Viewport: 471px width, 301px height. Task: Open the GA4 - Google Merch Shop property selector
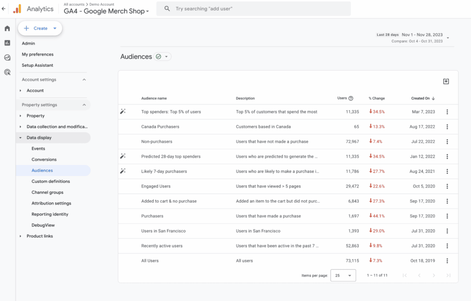(x=106, y=11)
